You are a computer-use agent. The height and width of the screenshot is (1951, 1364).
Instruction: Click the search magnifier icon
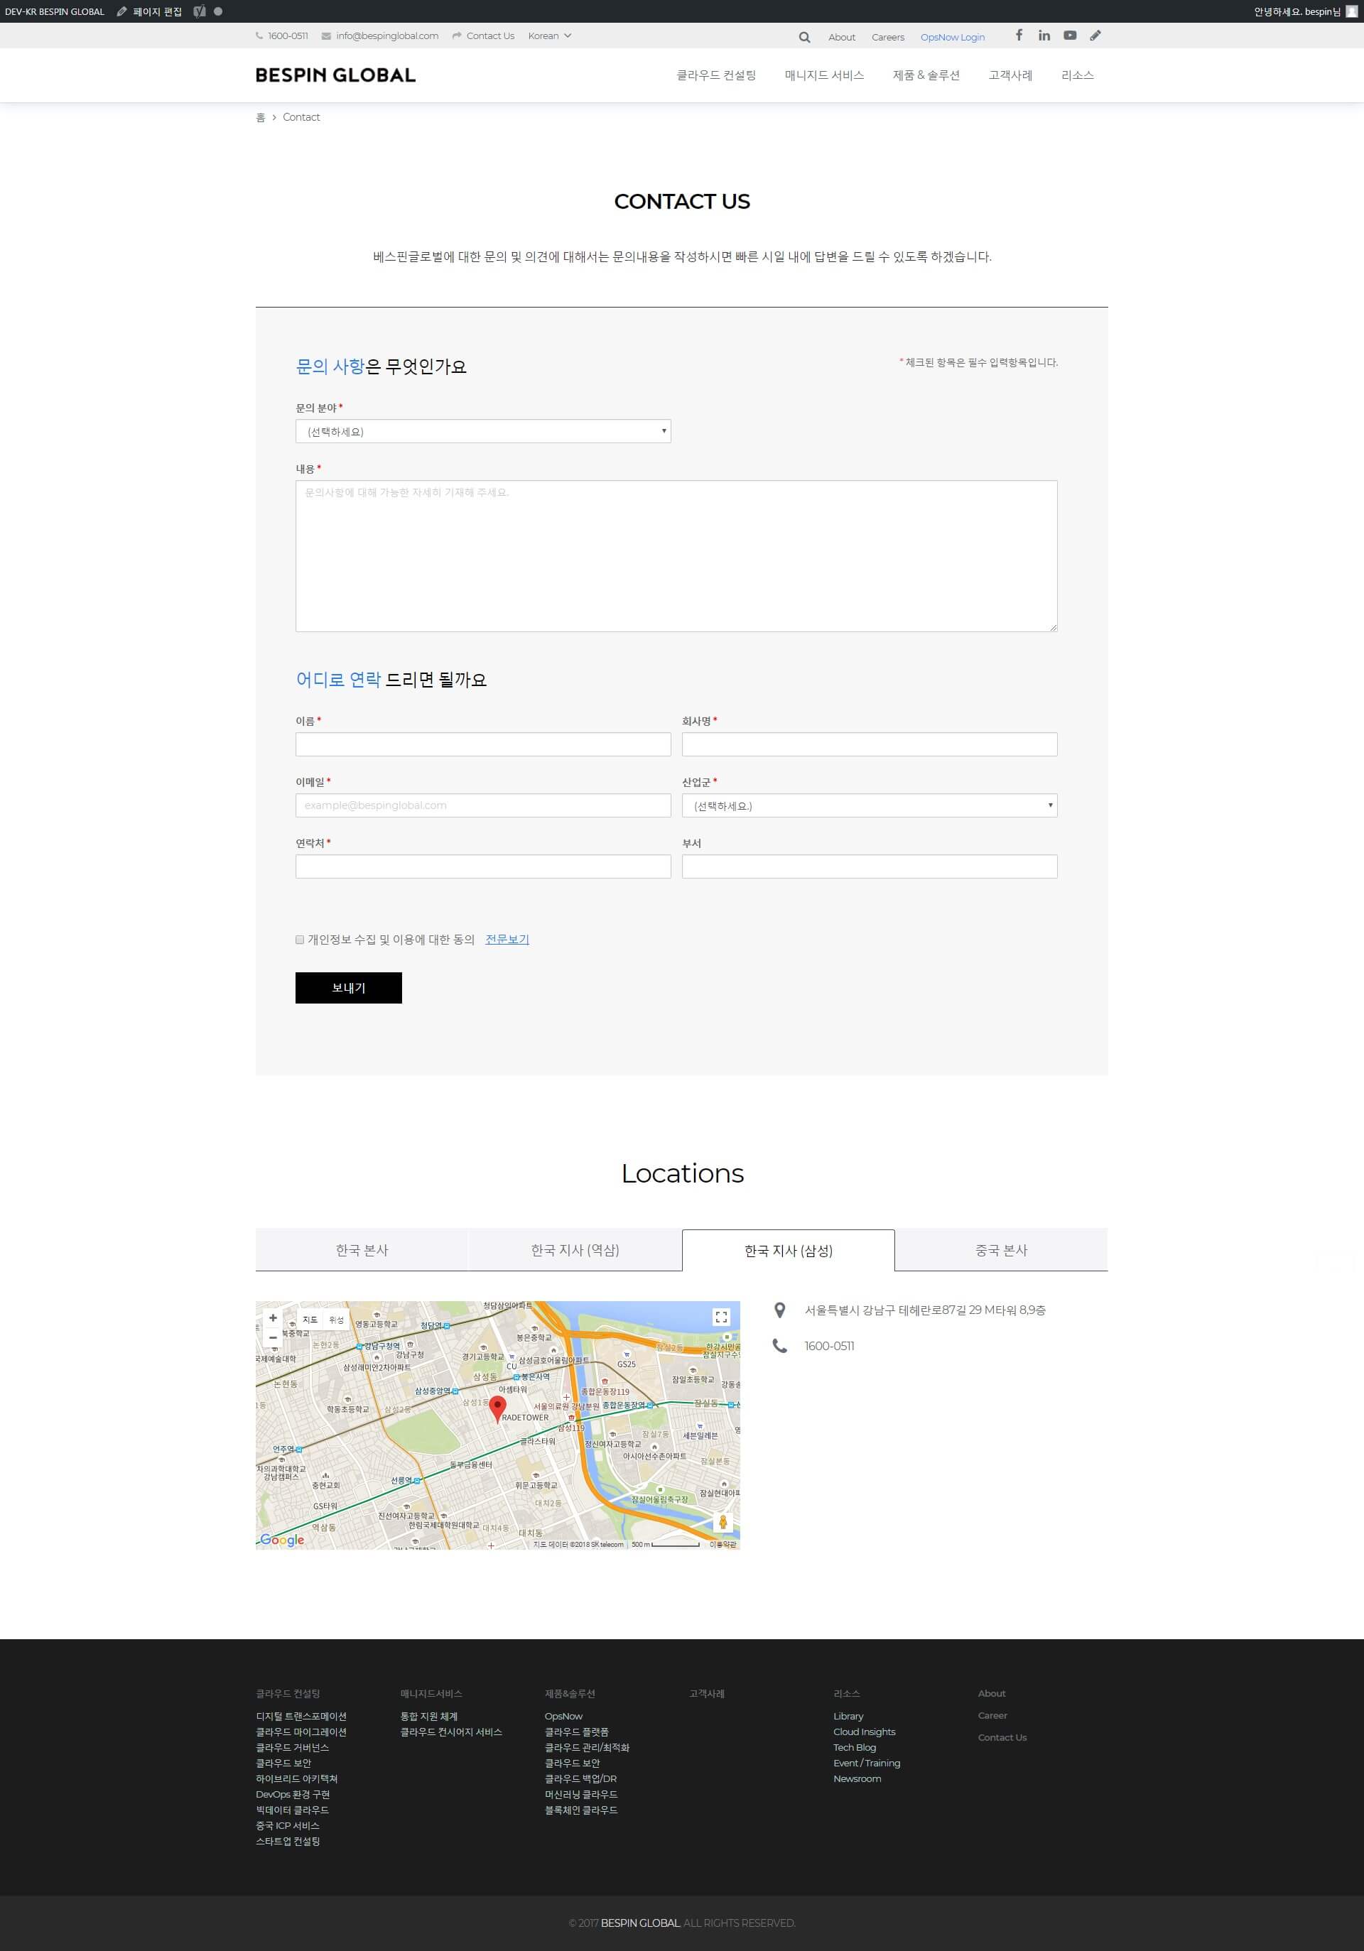804,38
